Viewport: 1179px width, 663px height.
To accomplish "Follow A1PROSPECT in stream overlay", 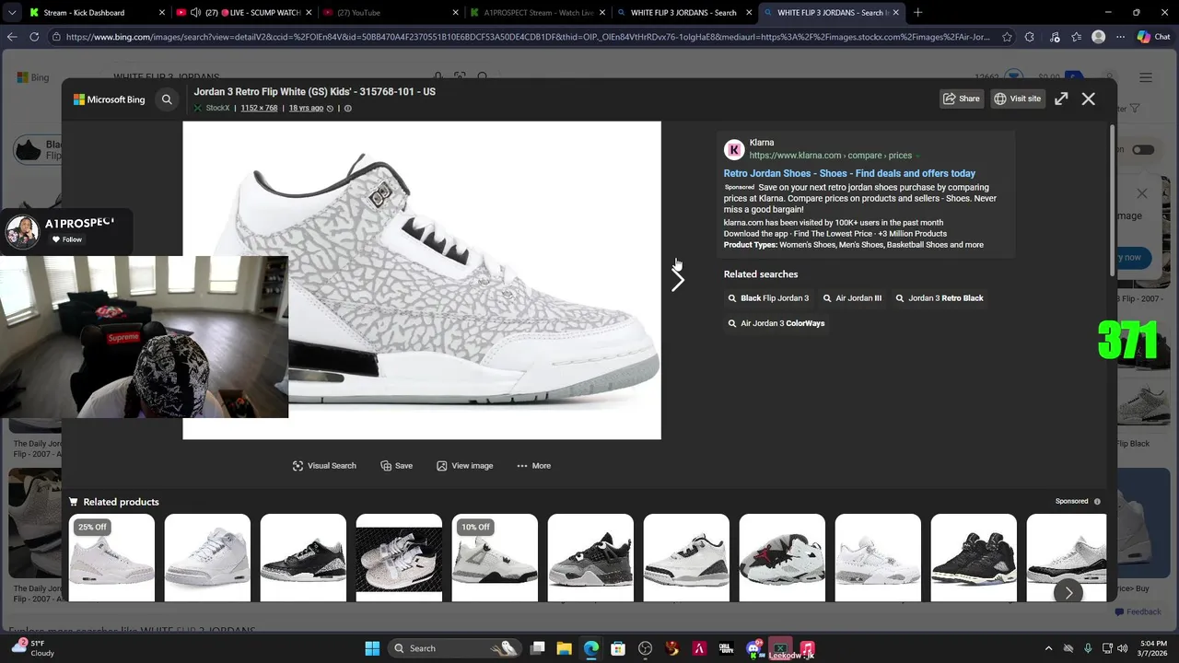I will click(67, 239).
